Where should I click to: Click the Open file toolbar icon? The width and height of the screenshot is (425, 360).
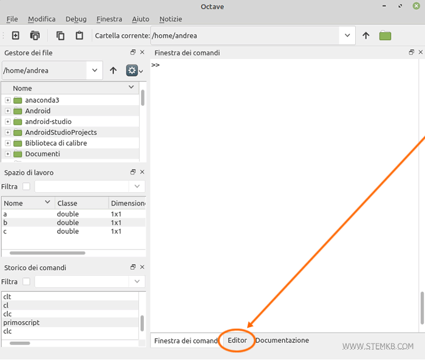click(x=35, y=35)
